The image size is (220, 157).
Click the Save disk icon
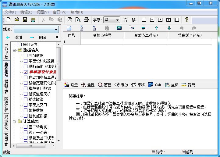25,20
